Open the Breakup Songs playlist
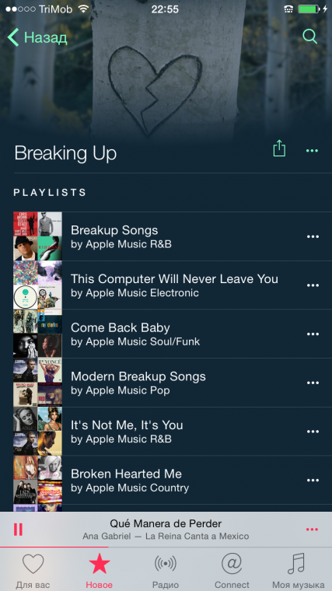The width and height of the screenshot is (332, 591). pyautogui.click(x=173, y=236)
